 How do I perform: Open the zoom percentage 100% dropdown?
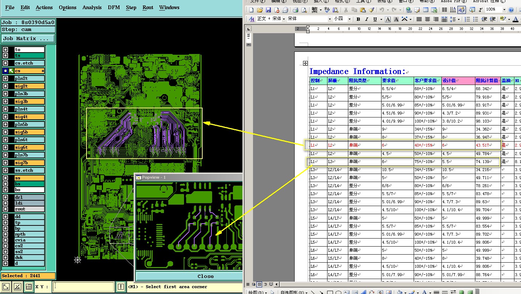pyautogui.click(x=505, y=10)
